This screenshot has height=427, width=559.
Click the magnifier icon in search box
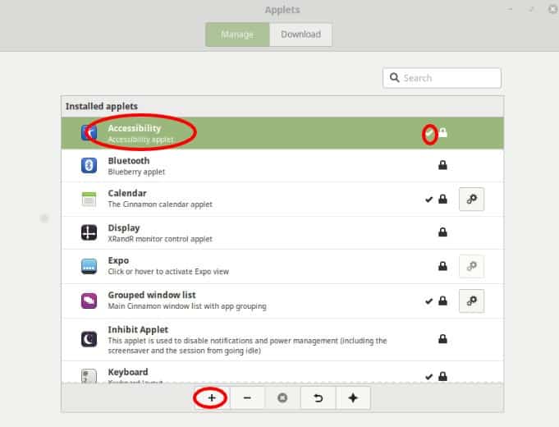point(394,77)
